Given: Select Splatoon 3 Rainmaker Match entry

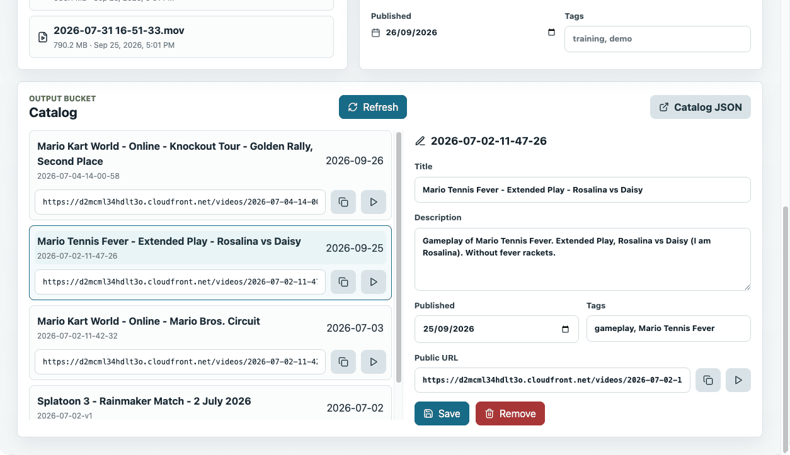Looking at the screenshot, I should pyautogui.click(x=210, y=406).
